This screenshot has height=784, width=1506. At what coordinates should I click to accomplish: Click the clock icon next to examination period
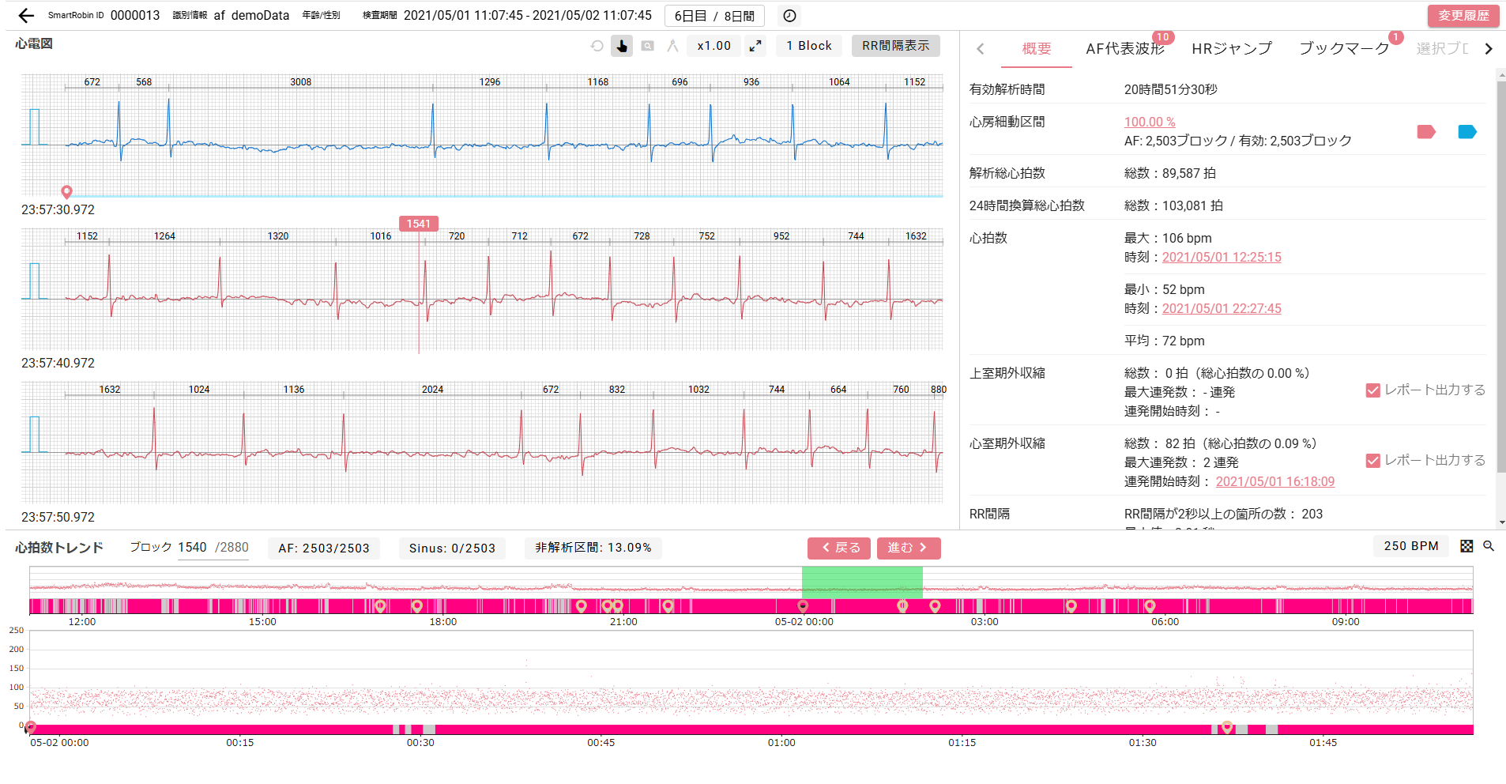(789, 16)
